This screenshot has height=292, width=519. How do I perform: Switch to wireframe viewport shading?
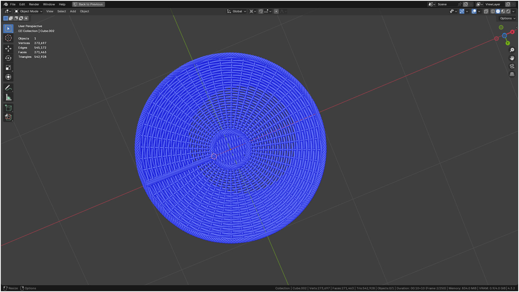click(493, 11)
